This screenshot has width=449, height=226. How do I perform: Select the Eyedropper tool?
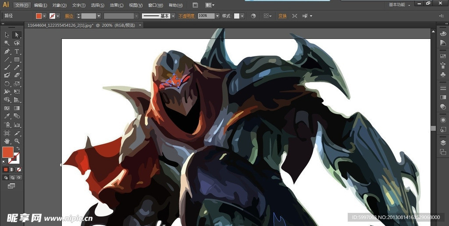(x=7, y=116)
